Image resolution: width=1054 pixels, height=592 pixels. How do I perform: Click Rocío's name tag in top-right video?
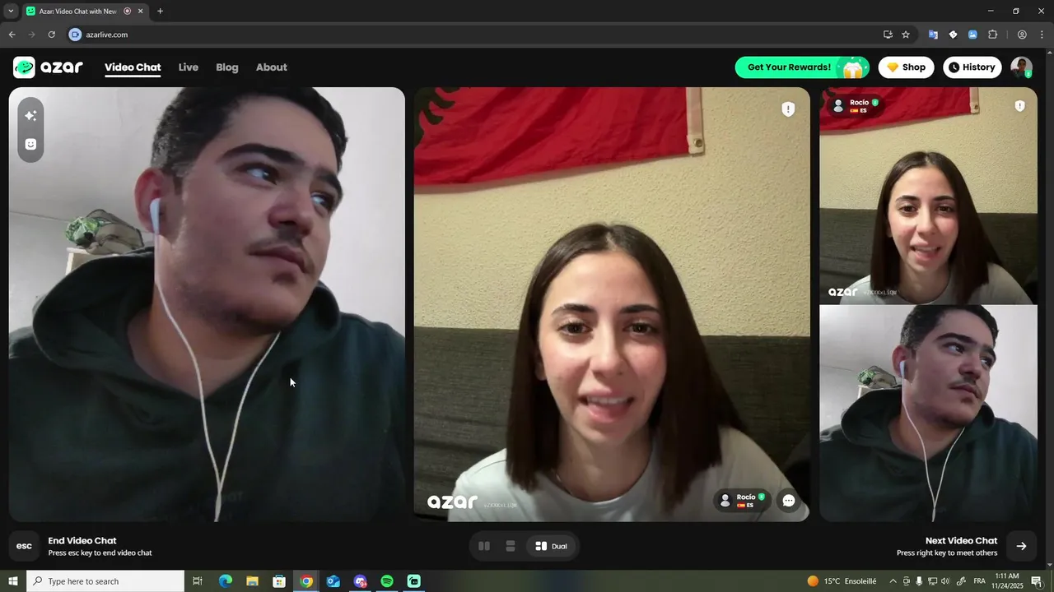pyautogui.click(x=856, y=105)
